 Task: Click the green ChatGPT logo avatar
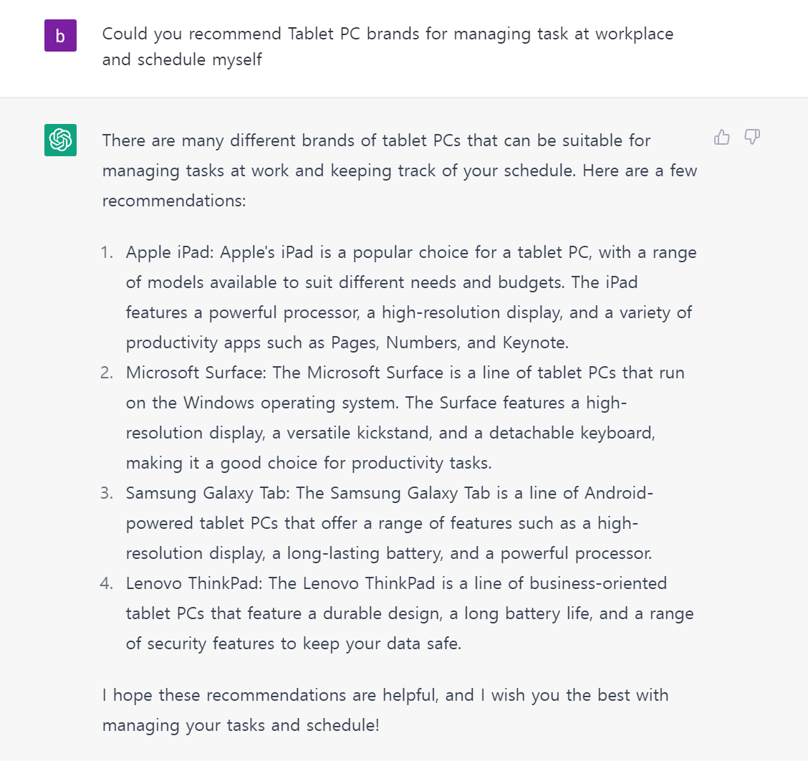click(x=60, y=140)
